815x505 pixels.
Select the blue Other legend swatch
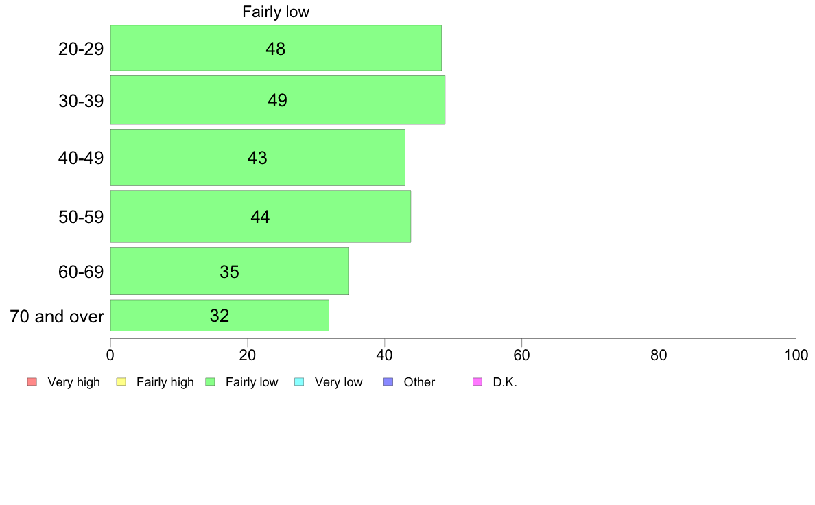(x=388, y=382)
